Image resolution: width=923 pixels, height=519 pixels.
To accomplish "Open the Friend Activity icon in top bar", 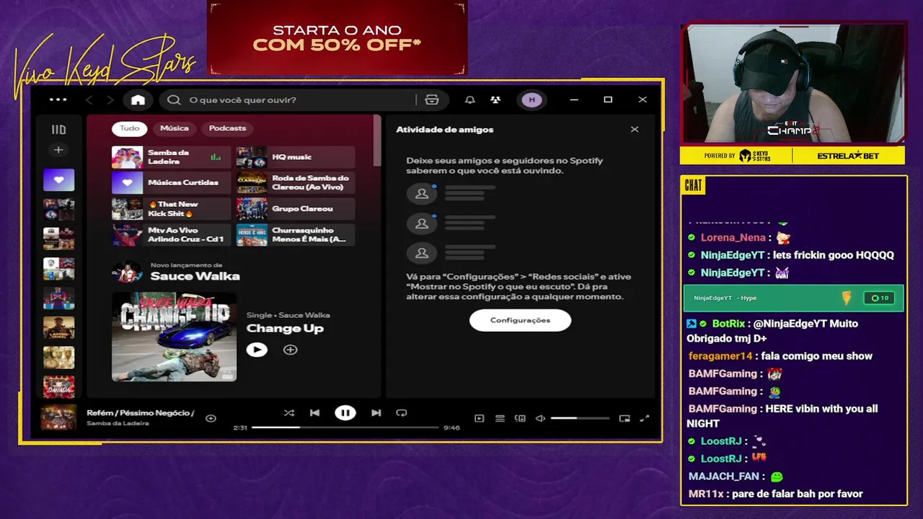I will click(495, 100).
